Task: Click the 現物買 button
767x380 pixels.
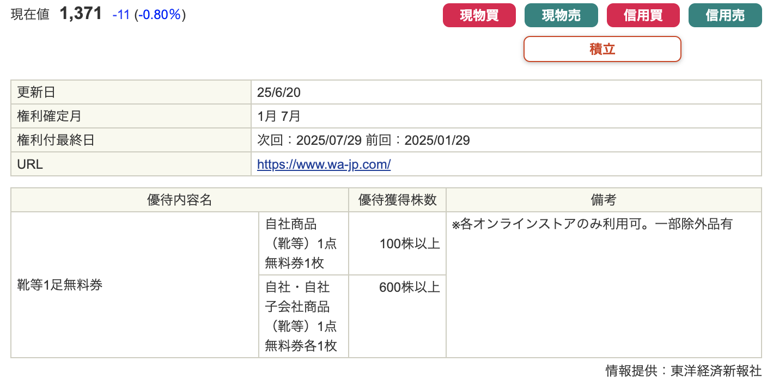Action: 479,15
